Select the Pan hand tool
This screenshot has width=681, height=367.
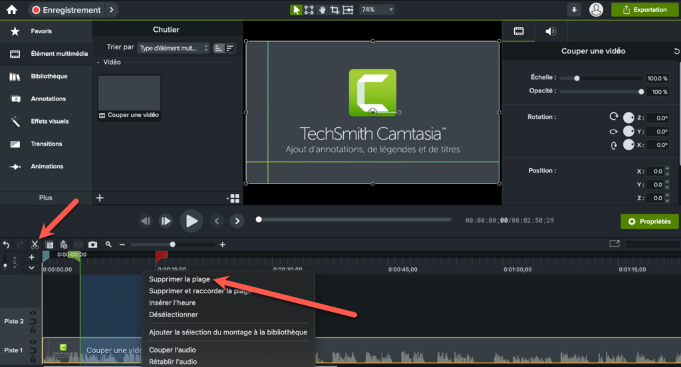coord(323,9)
